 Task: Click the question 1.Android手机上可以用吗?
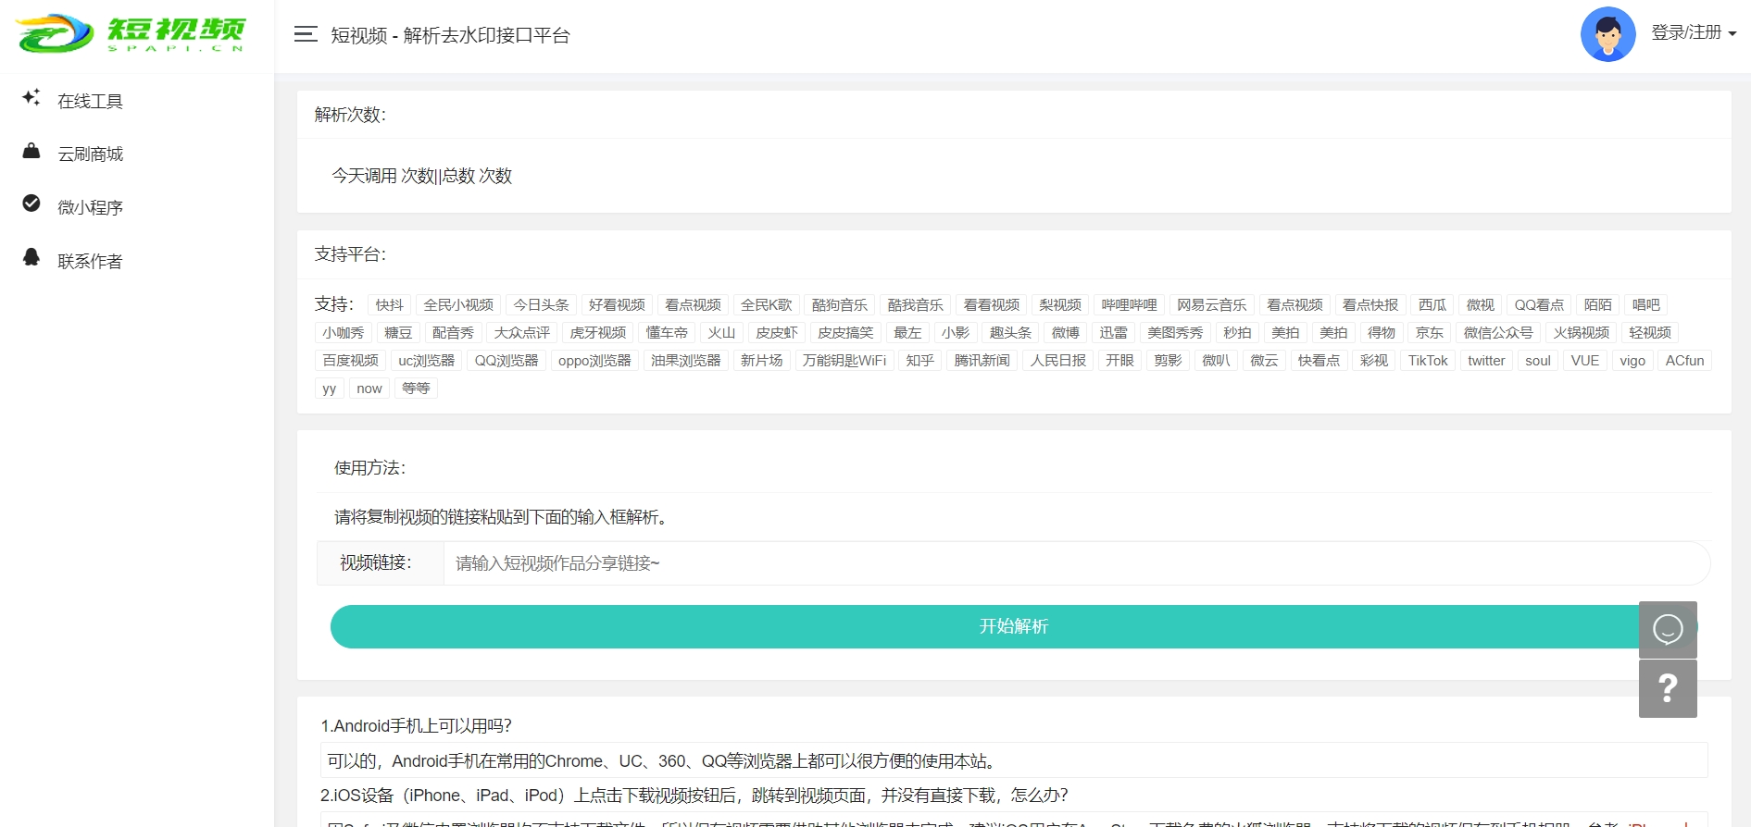[416, 726]
